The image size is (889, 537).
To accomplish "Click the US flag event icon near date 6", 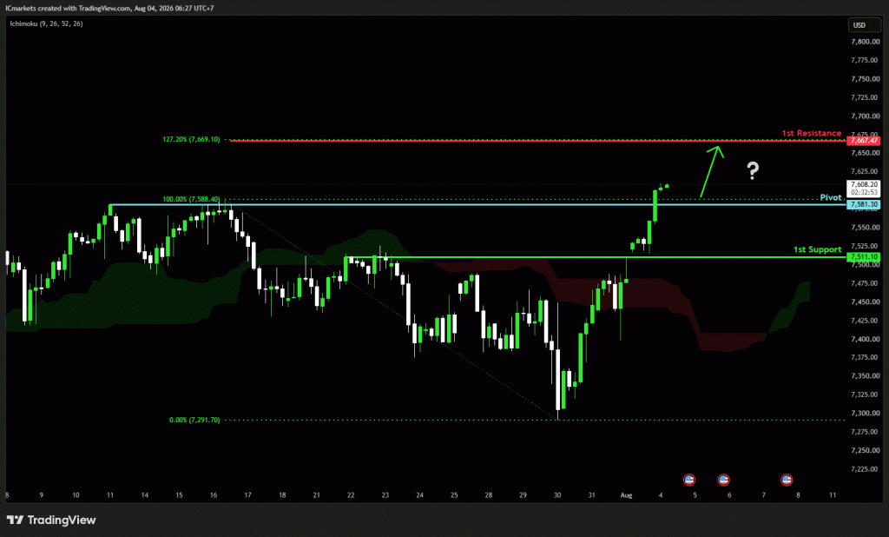I will 723,480.
